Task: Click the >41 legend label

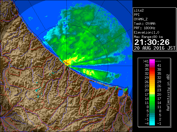Action: tap(146, 61)
